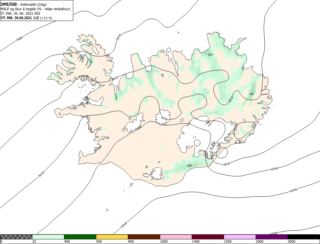The height and width of the screenshot is (244, 320).
Task: Click the legend tick label 1400
Action: pos(196,241)
